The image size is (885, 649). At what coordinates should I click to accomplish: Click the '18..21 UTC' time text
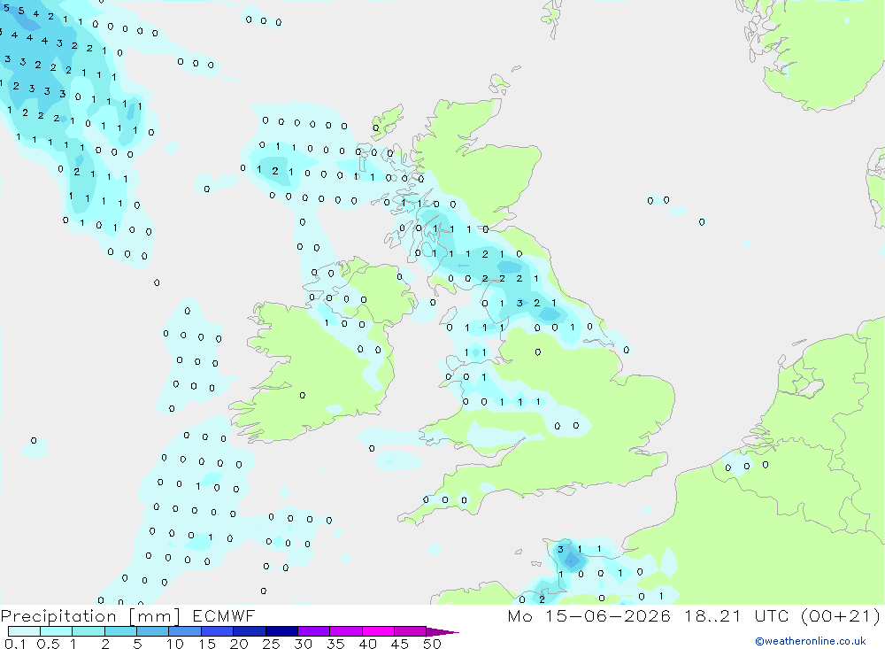point(736,616)
